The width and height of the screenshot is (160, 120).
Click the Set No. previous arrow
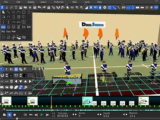point(73,114)
